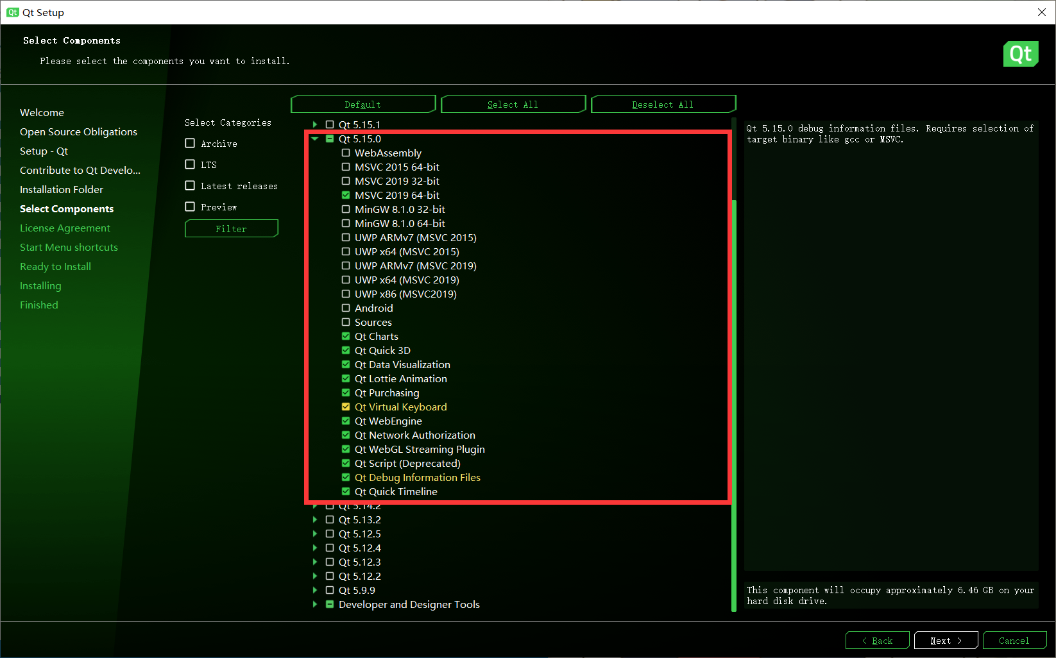Check UWP x86 (MSVC2019) box
The image size is (1056, 658).
tap(346, 294)
